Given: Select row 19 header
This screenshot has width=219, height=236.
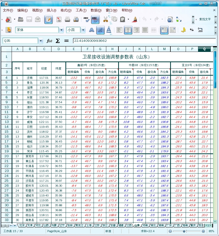Looking at the screenshot, I should pyautogui.click(x=6, y=151).
